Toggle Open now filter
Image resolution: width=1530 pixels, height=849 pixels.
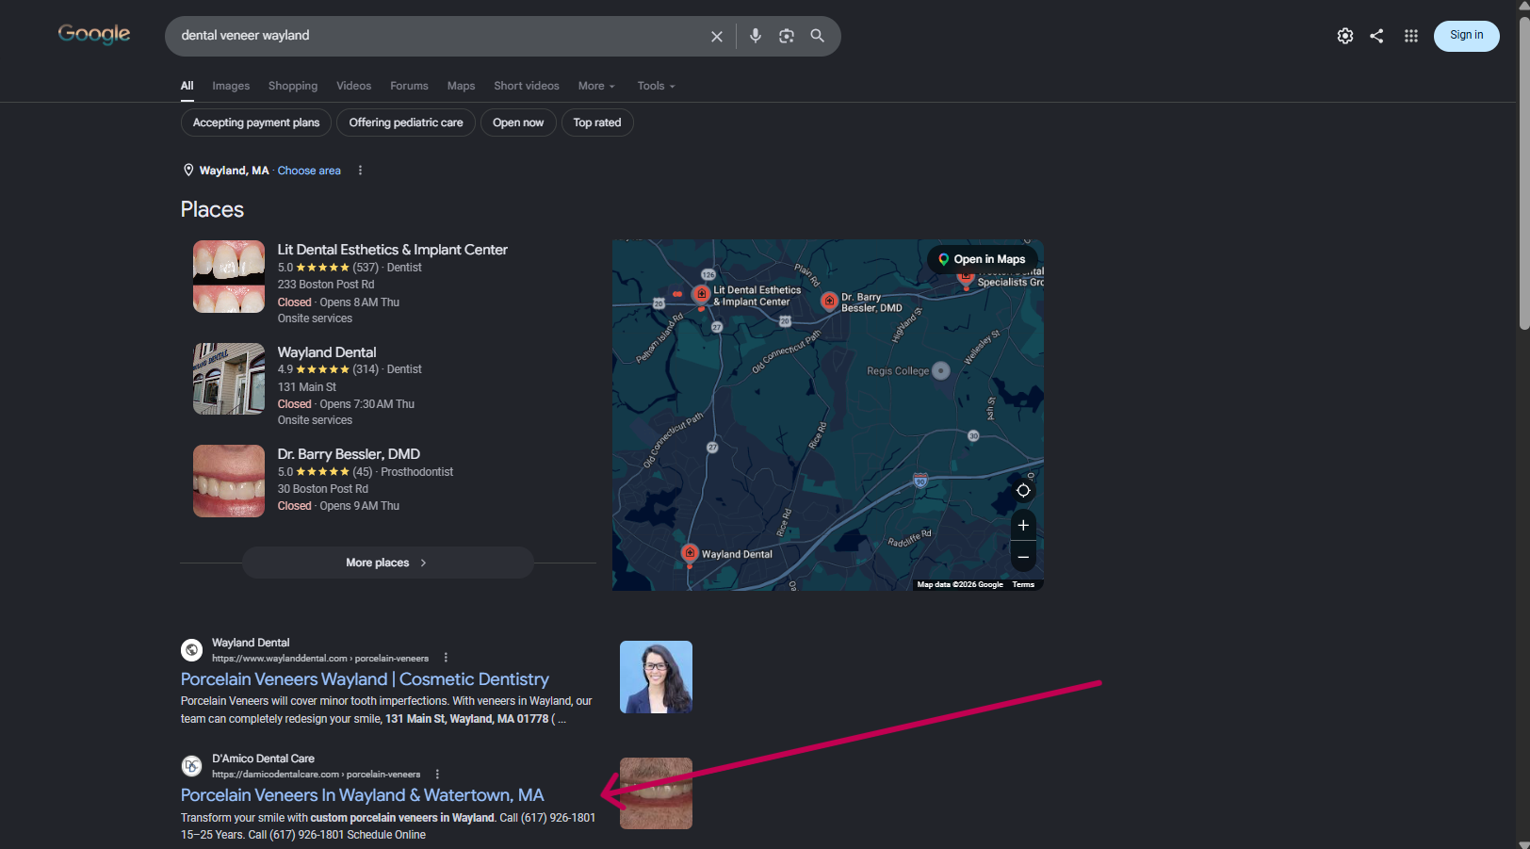518,122
